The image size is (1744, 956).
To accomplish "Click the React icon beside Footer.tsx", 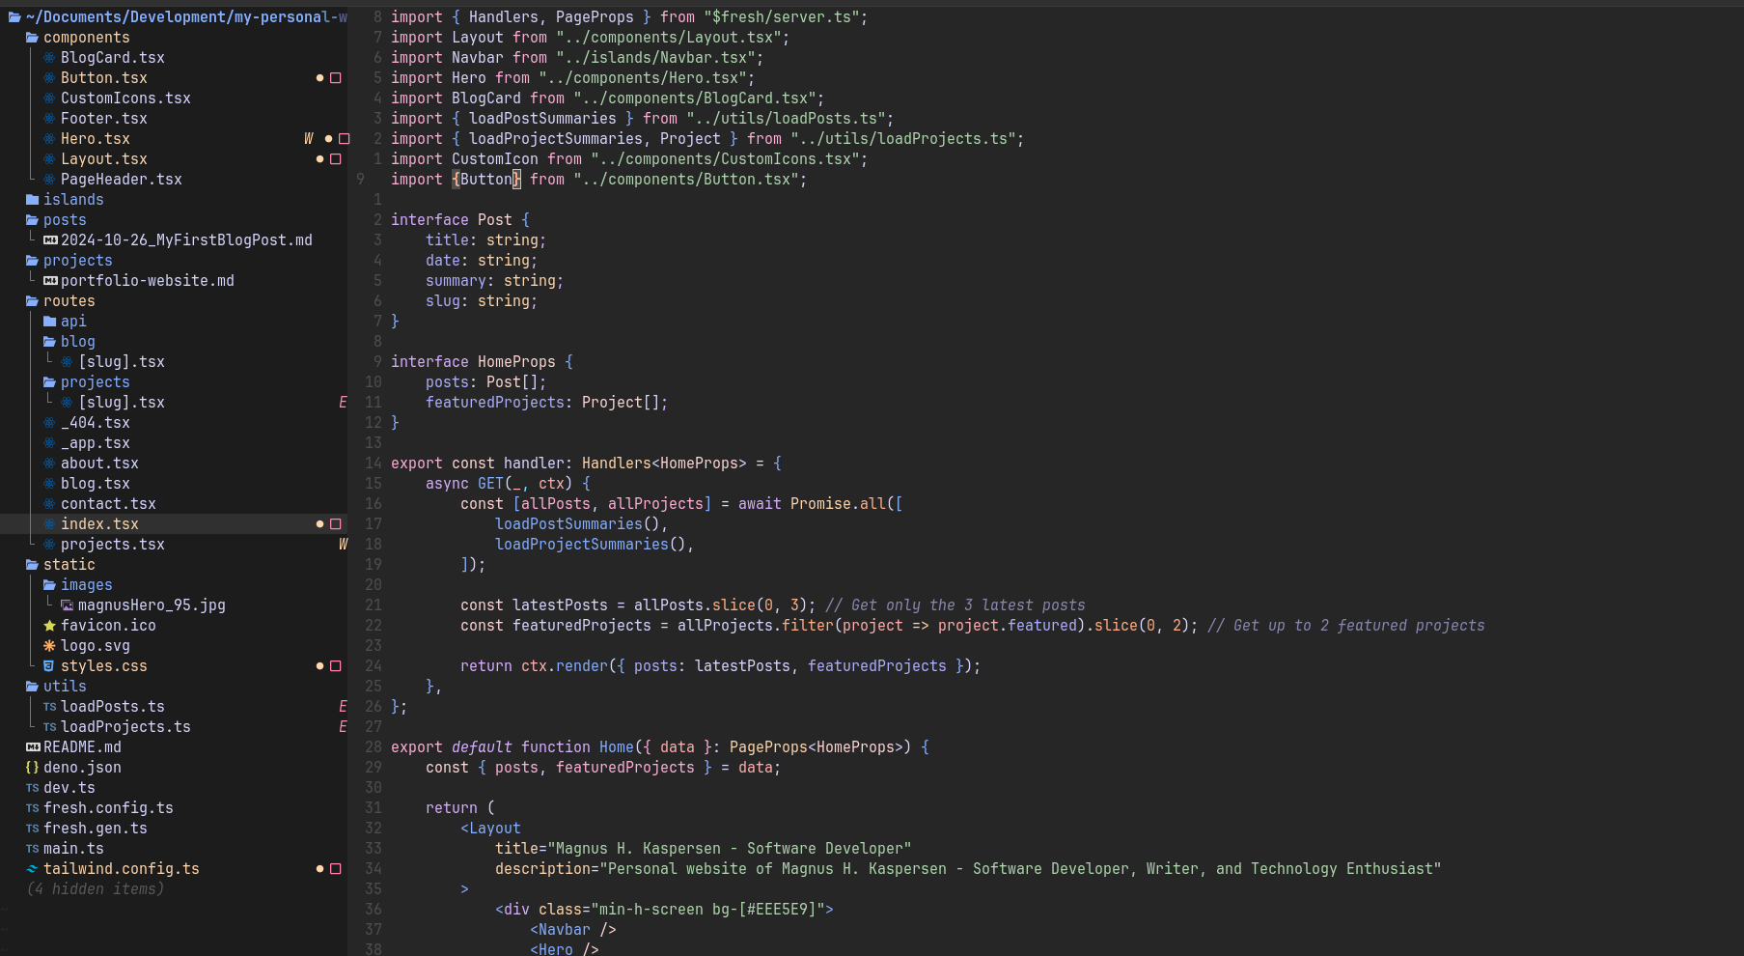I will tap(49, 119).
